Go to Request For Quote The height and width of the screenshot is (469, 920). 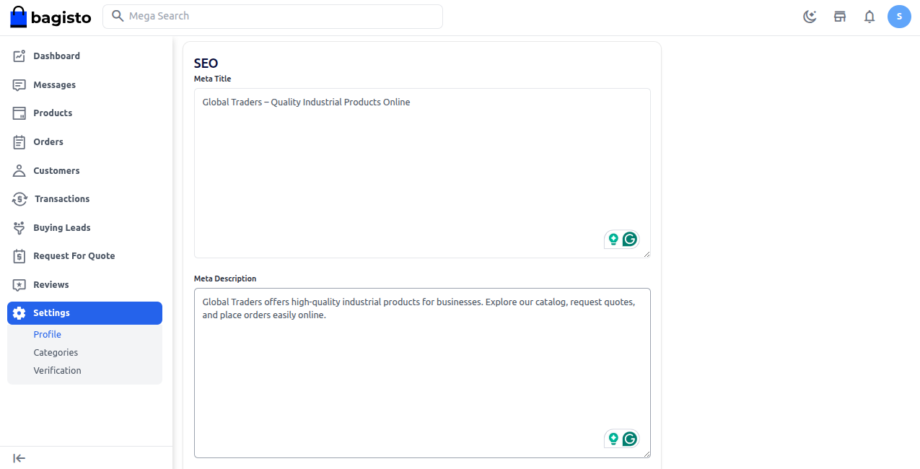(74, 256)
